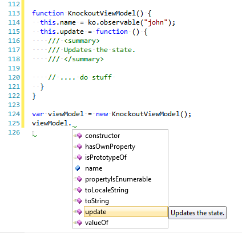The height and width of the screenshot is (233, 242).
Task: Click the 'ko.observable' call text
Action: pyautogui.click(x=114, y=22)
